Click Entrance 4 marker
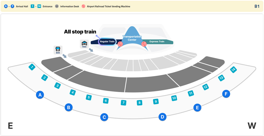Screen dimensions: 264x136 point(73,92)
